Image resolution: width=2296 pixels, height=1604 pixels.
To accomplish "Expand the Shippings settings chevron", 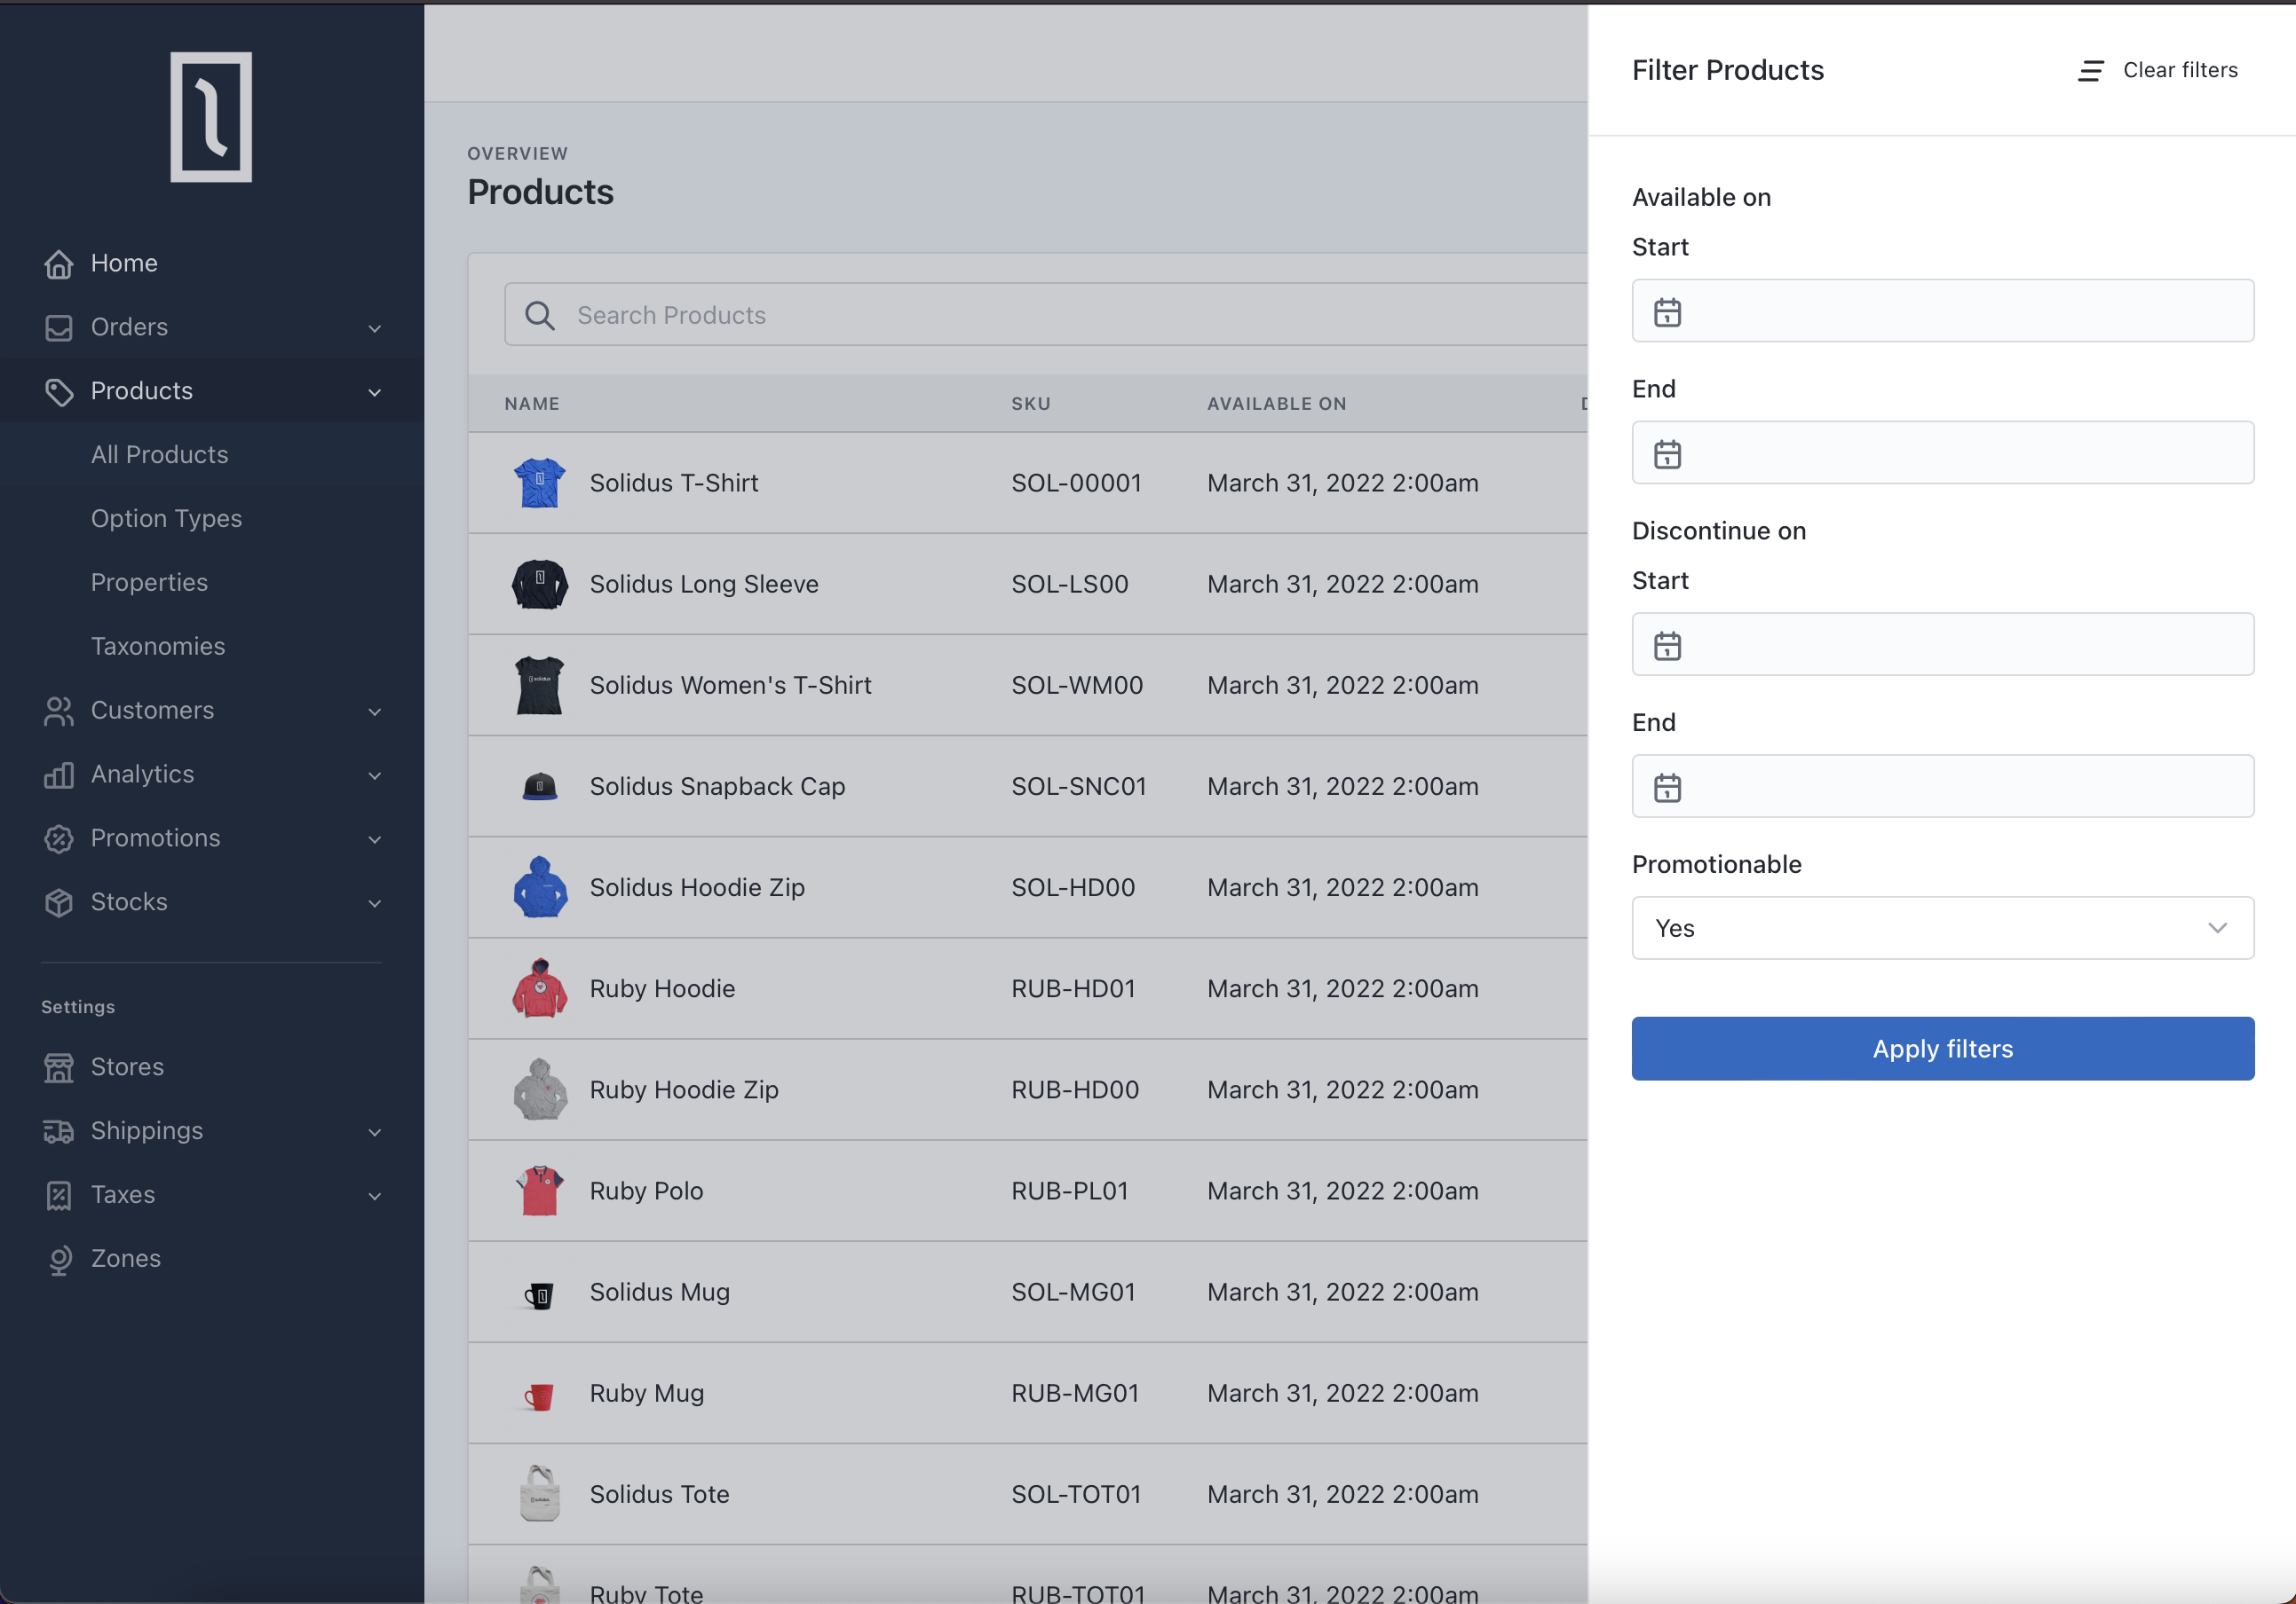I will tap(375, 1132).
